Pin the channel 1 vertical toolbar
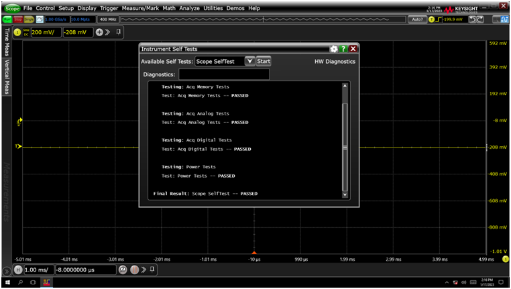 coord(119,32)
